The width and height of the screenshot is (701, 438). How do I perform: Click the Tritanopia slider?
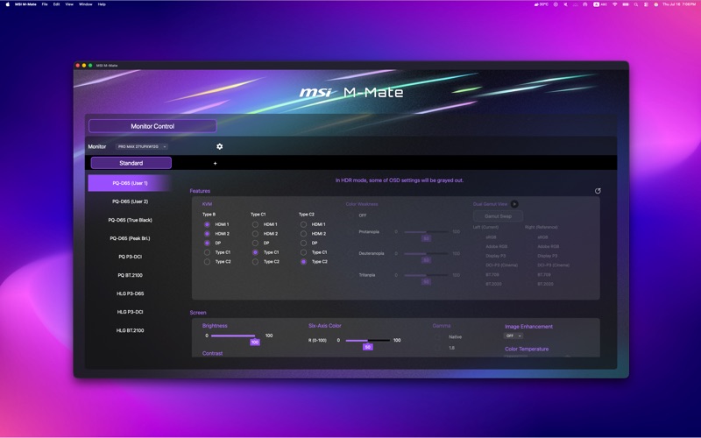[426, 275]
